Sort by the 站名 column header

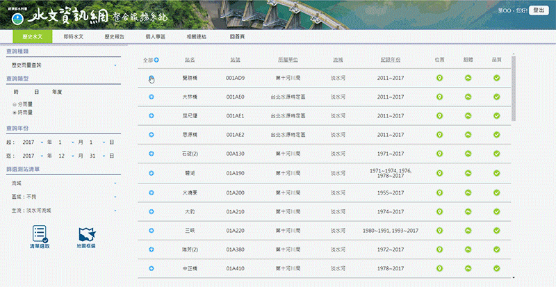point(190,60)
